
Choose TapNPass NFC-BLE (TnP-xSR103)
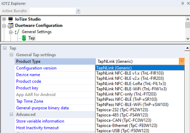pyautogui.click(x=140, y=99)
